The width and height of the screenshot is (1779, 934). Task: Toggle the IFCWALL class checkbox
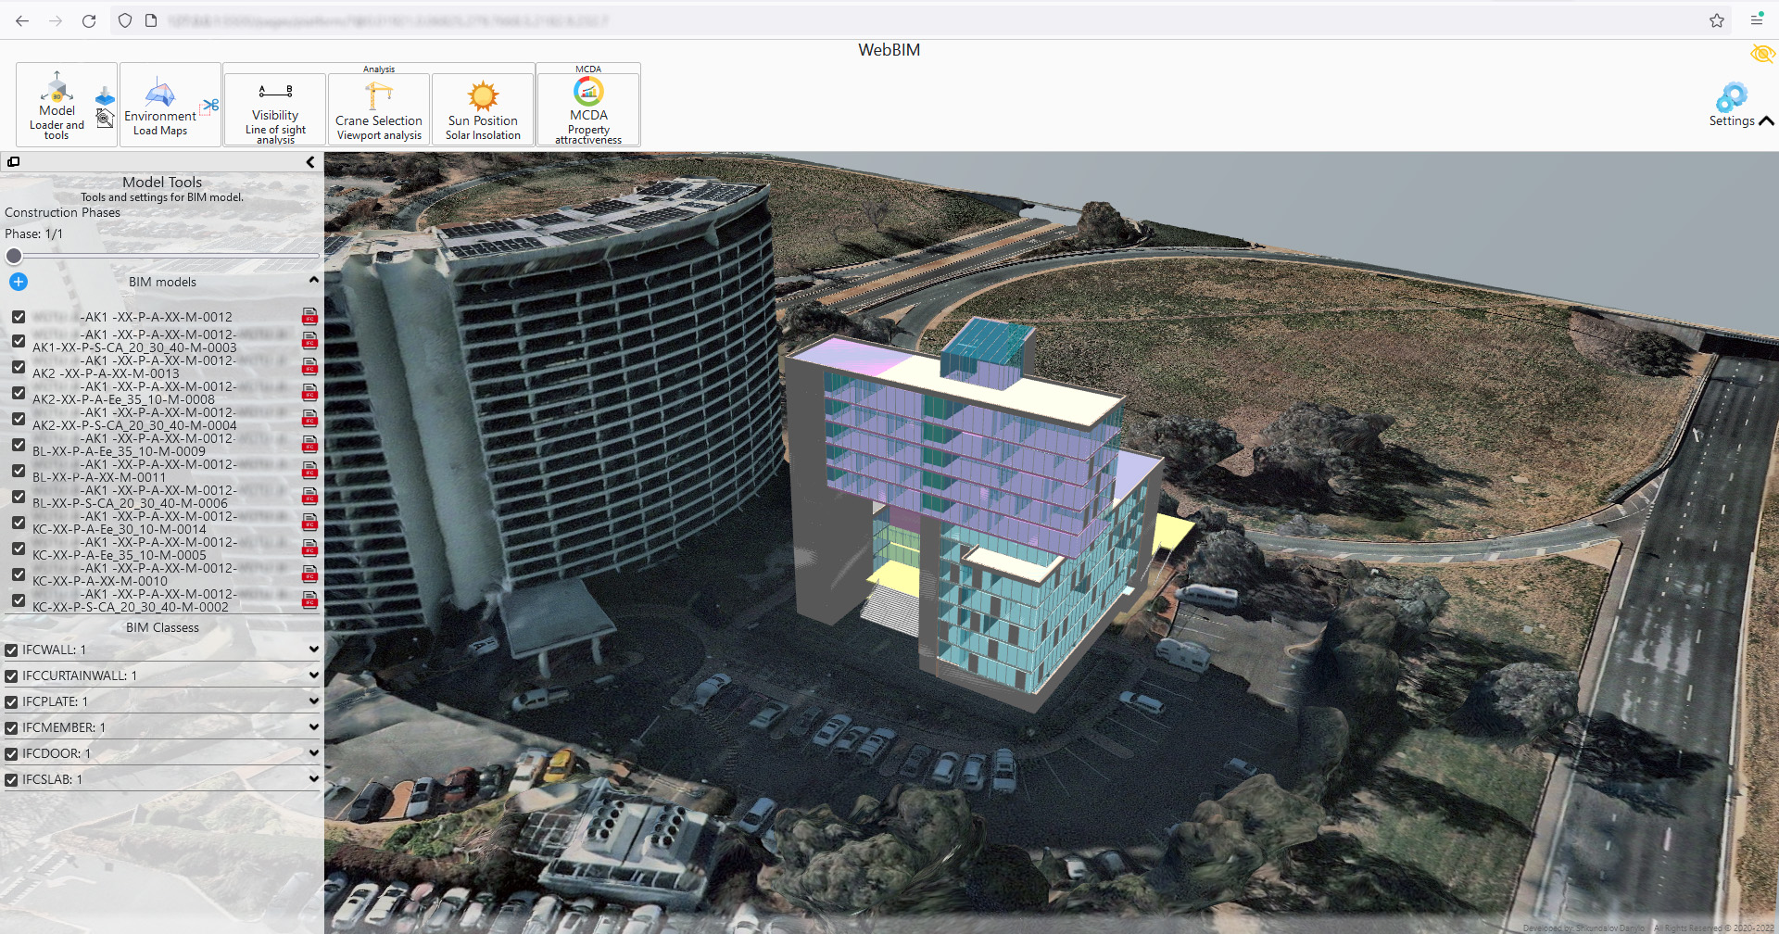coord(11,650)
